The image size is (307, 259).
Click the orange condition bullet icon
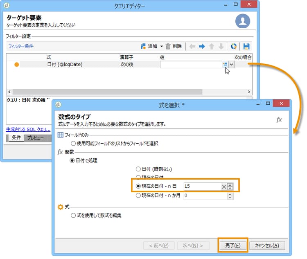(x=17, y=64)
